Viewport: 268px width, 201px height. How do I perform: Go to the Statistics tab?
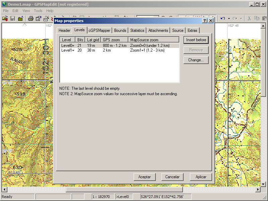[x=137, y=30]
